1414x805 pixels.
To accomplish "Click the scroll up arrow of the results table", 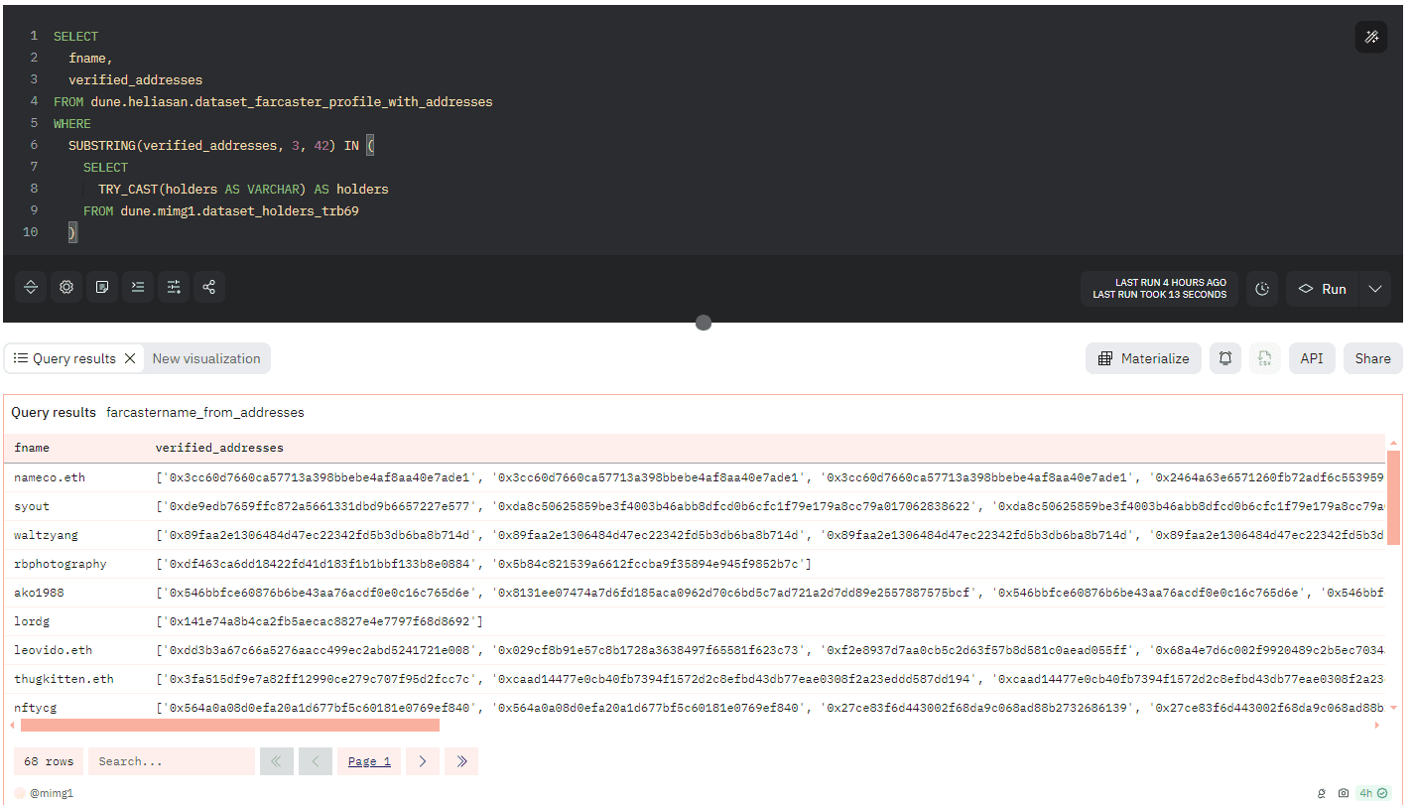I will pos(1393,442).
